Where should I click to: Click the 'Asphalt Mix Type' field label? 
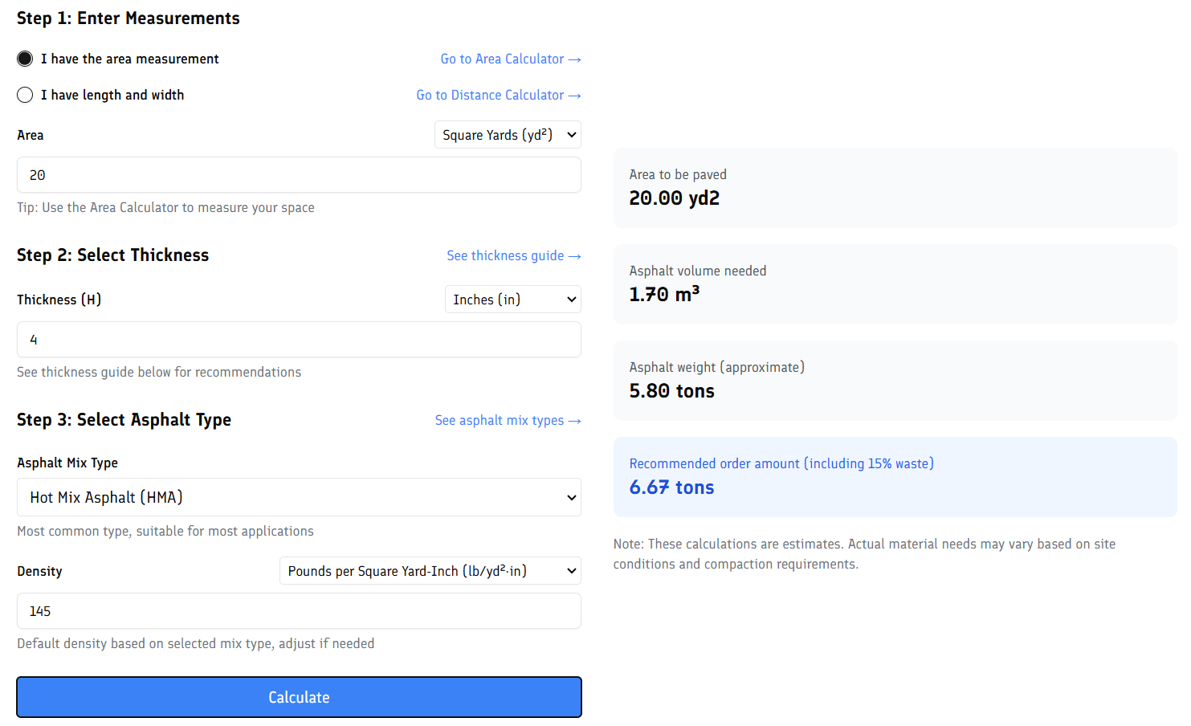pyautogui.click(x=67, y=463)
